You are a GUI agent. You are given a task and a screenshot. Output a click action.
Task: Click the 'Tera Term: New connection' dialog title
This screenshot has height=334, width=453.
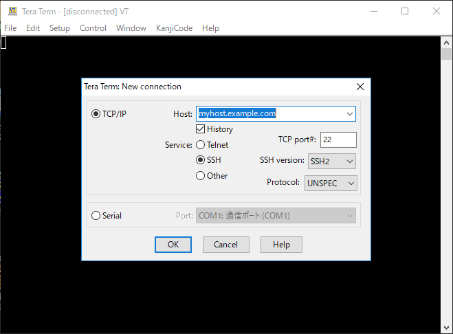point(133,87)
